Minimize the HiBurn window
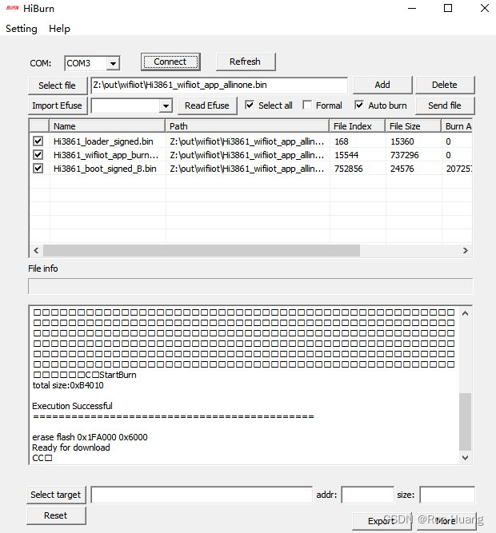Viewport: 496px width, 533px height. [x=412, y=8]
